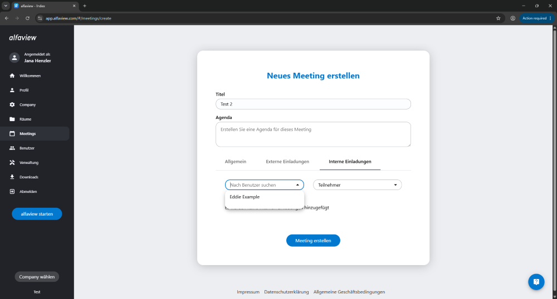Click the alfaview logo
Screen dimensions: 557x299
pyautogui.click(x=23, y=38)
